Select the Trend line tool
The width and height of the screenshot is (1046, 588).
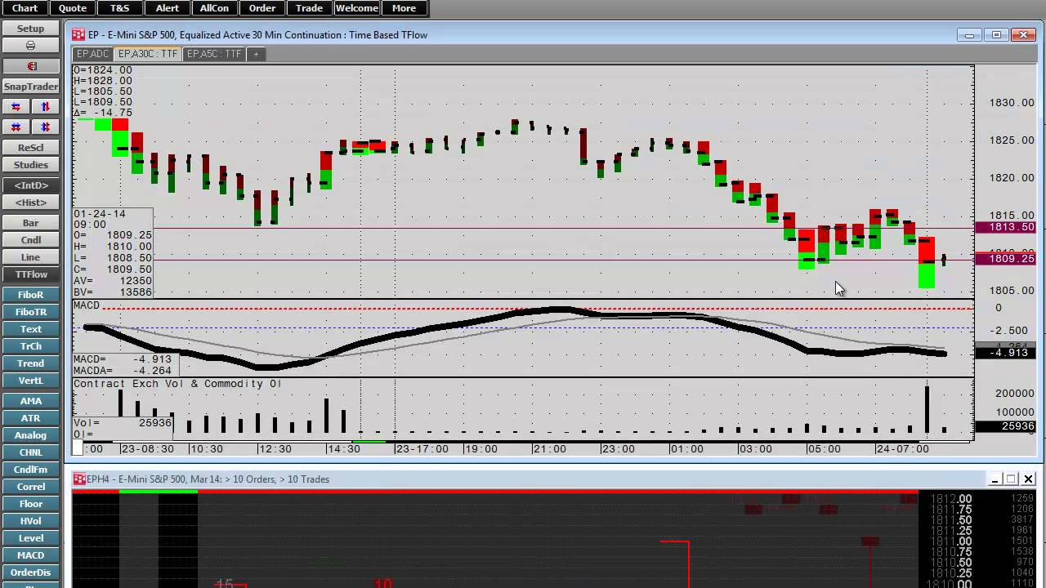pyautogui.click(x=31, y=363)
